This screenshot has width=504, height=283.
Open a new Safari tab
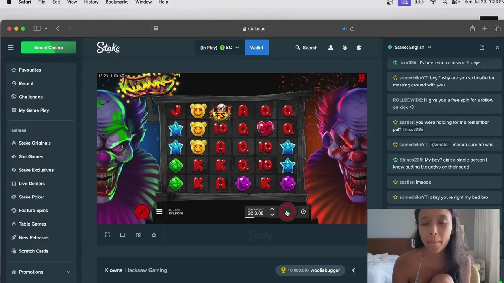tap(485, 28)
